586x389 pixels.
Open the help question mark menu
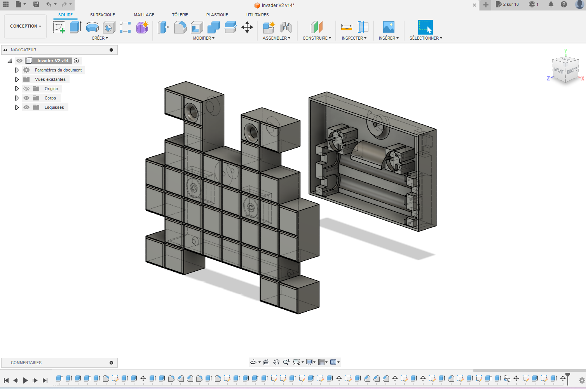[x=564, y=4]
